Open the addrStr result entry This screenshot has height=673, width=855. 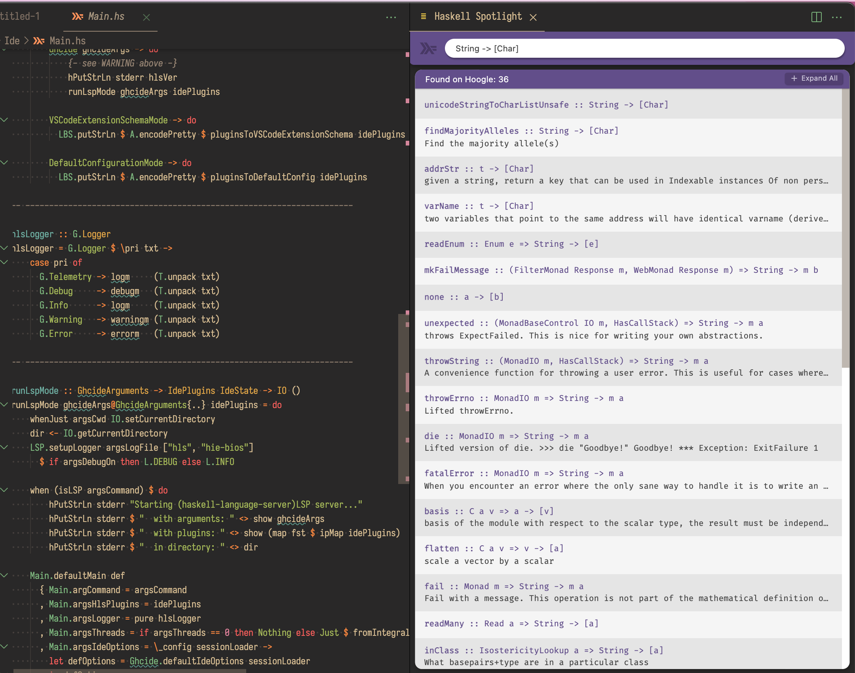pyautogui.click(x=628, y=175)
